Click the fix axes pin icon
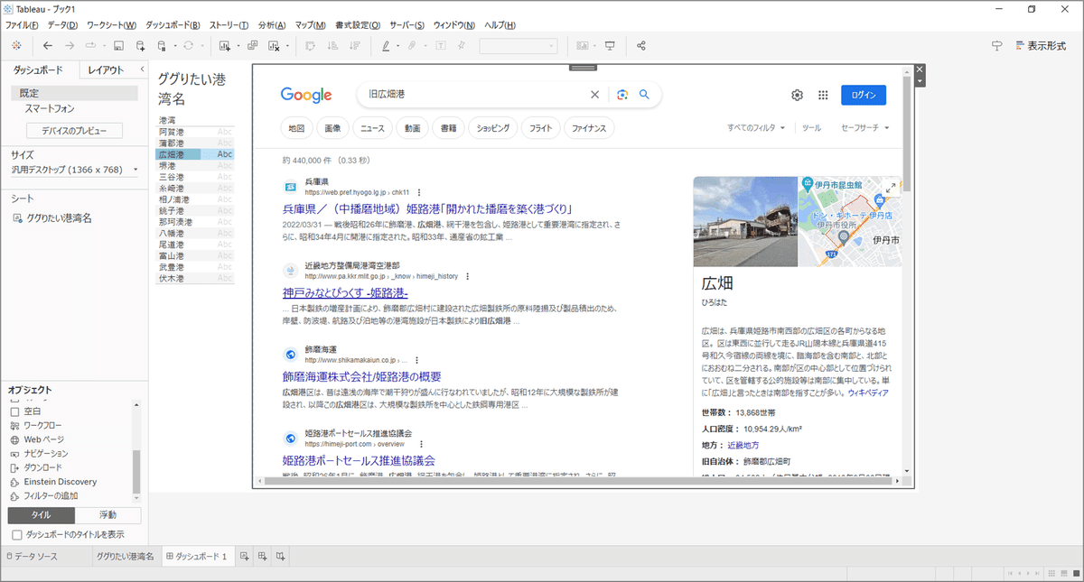This screenshot has width=1084, height=582. point(462,45)
